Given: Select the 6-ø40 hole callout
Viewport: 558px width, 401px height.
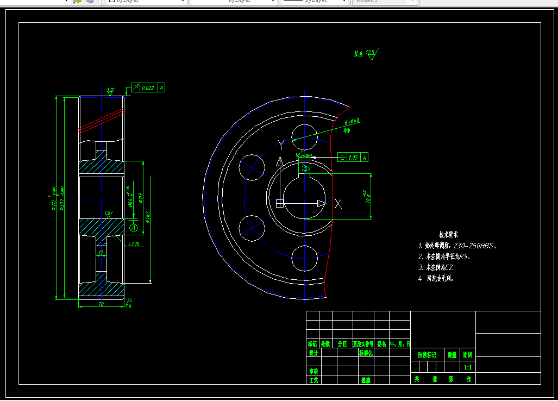Looking at the screenshot, I should [352, 122].
